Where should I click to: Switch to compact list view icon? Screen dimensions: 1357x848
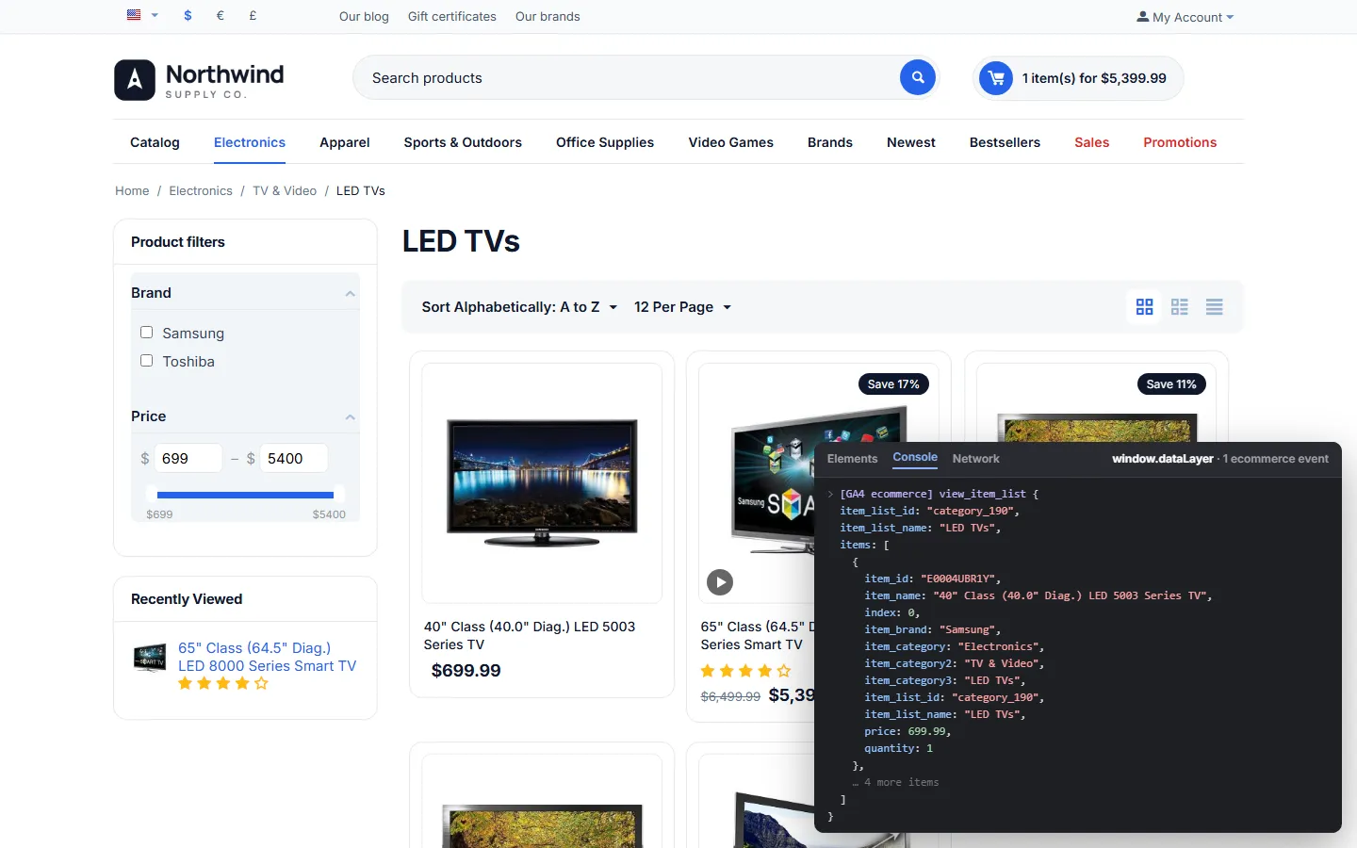tap(1180, 307)
